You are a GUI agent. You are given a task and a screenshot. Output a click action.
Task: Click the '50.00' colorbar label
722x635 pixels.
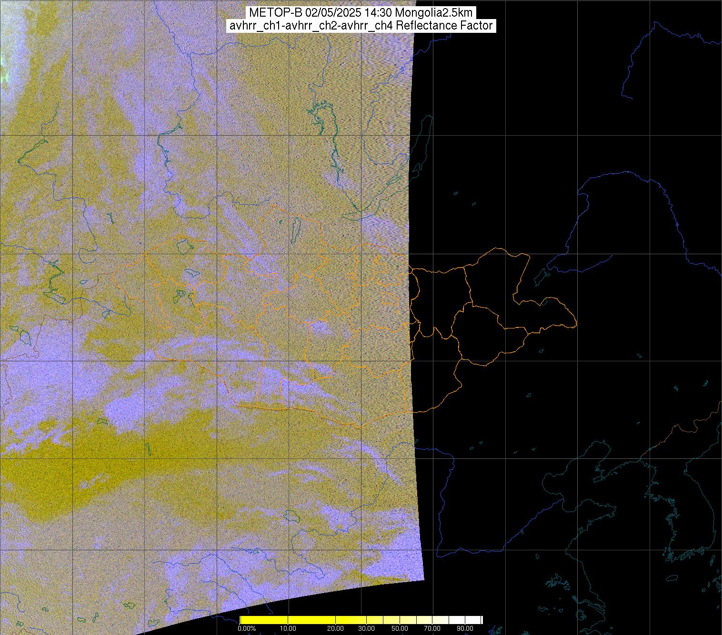click(x=400, y=628)
